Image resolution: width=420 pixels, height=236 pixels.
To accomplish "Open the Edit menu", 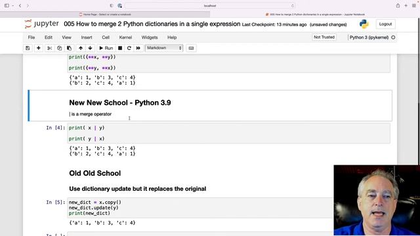I will pos(49,37).
